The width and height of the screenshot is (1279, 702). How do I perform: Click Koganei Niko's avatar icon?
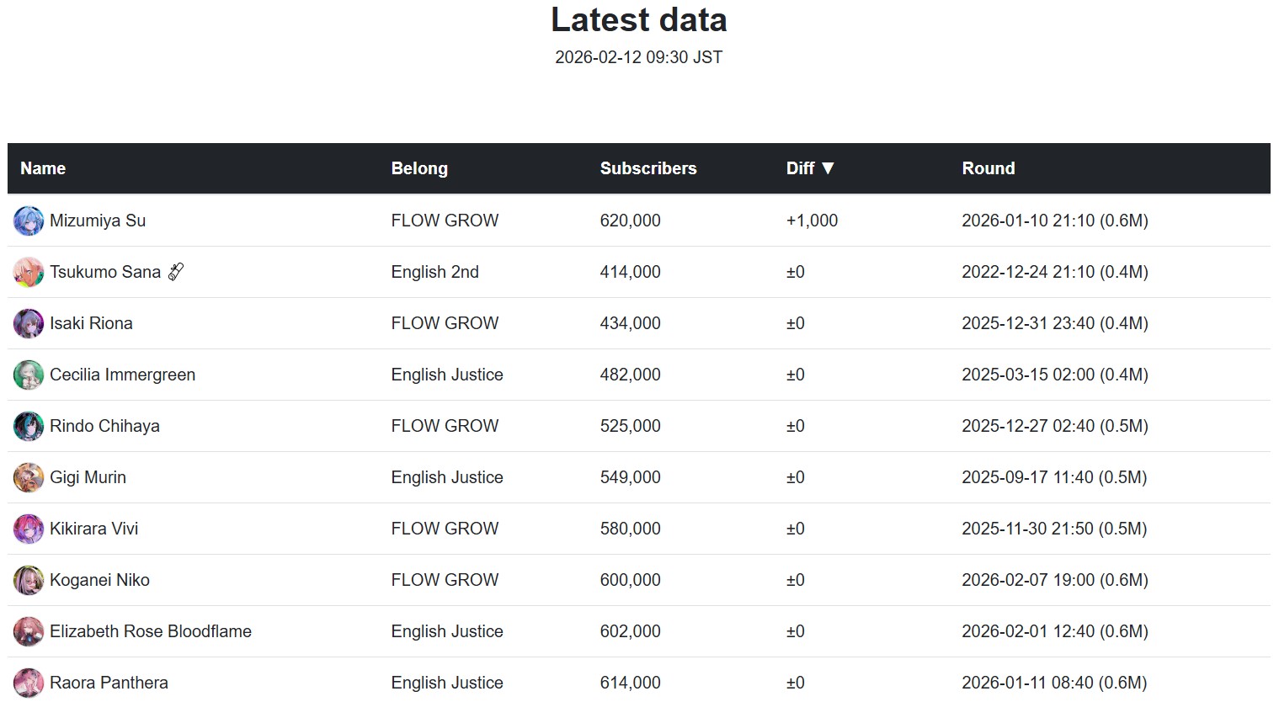pyautogui.click(x=29, y=581)
